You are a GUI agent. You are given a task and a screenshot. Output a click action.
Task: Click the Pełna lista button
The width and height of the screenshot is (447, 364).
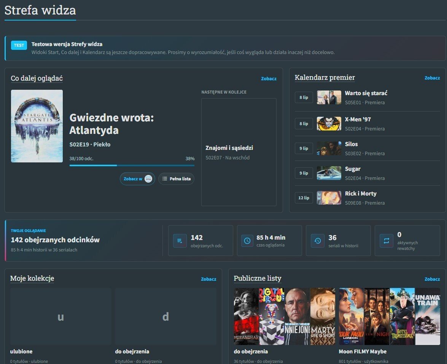pyautogui.click(x=176, y=179)
